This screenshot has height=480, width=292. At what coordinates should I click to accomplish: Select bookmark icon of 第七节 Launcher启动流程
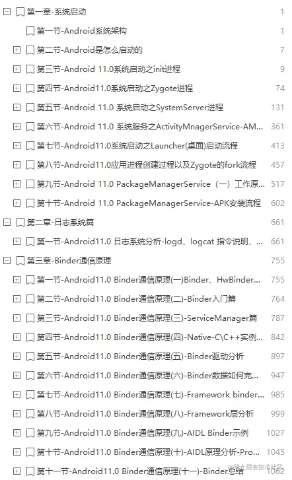click(x=30, y=146)
